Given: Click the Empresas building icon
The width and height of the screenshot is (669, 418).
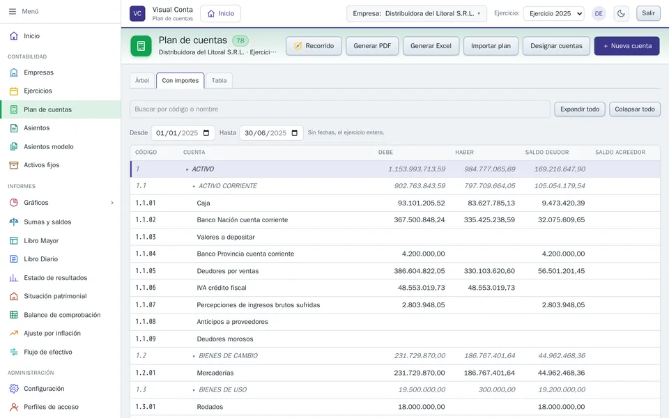Looking at the screenshot, I should [14, 72].
